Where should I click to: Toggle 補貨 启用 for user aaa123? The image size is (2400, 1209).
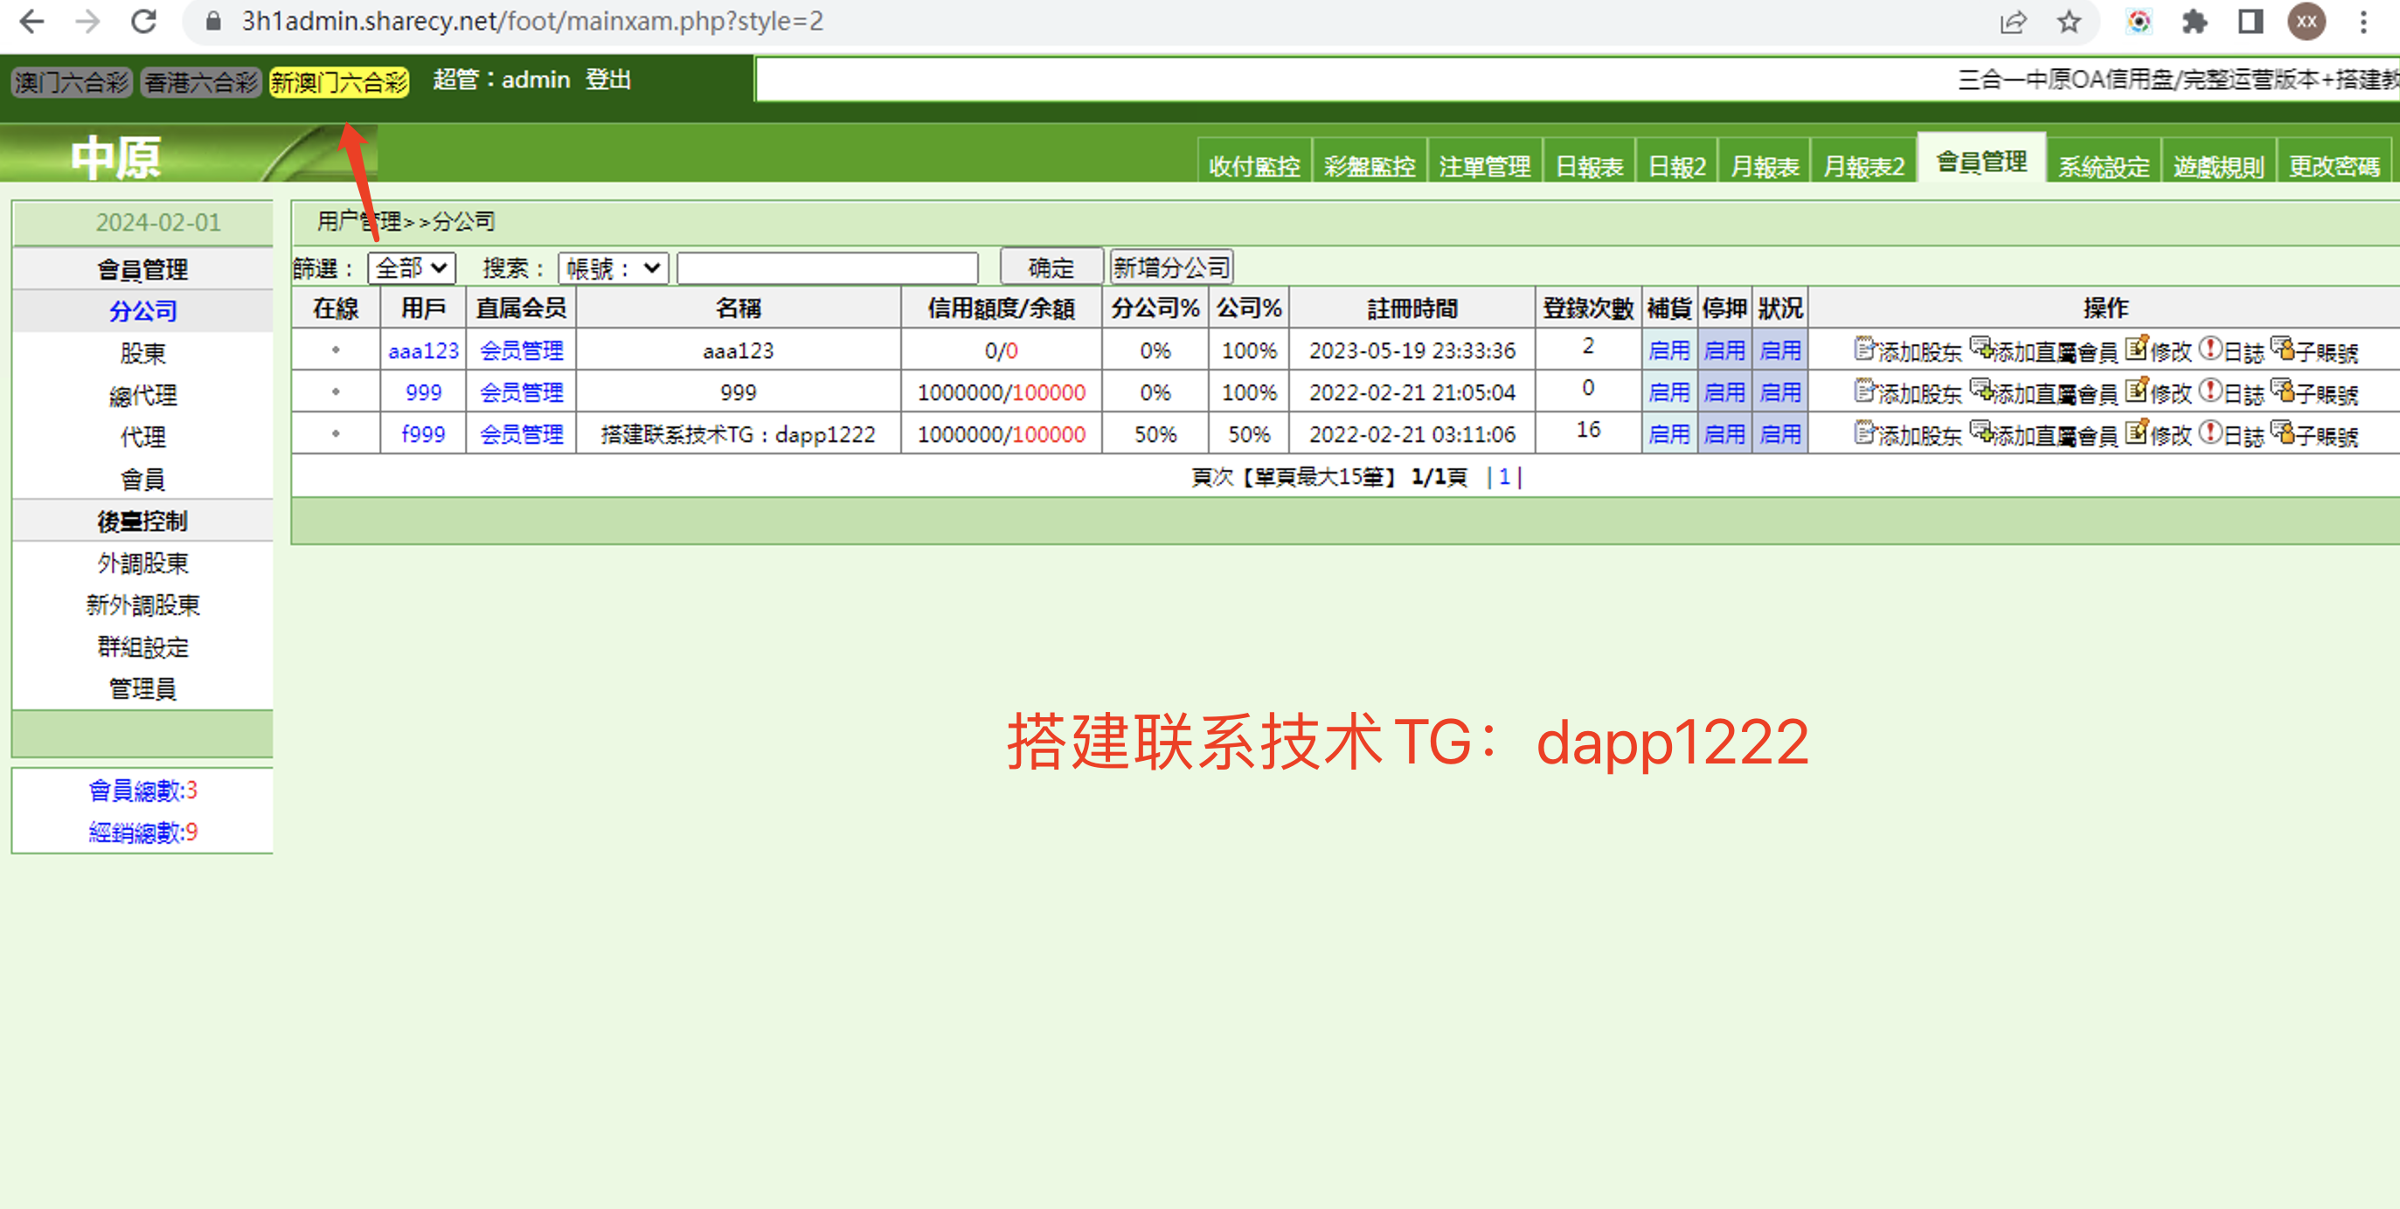pyautogui.click(x=1668, y=350)
